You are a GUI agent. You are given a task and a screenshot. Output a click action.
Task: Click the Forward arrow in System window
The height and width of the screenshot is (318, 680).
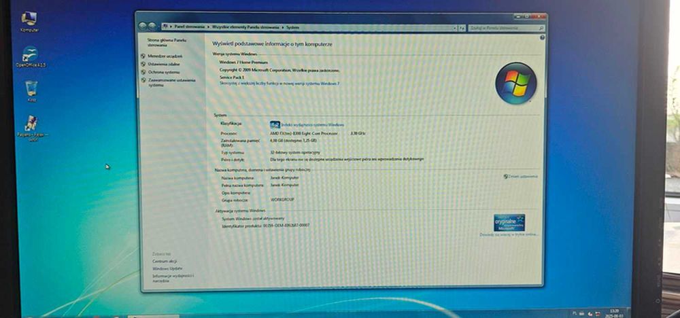152,26
